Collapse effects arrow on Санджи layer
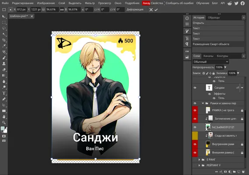This screenshot has width=249, height=175. click(x=242, y=87)
